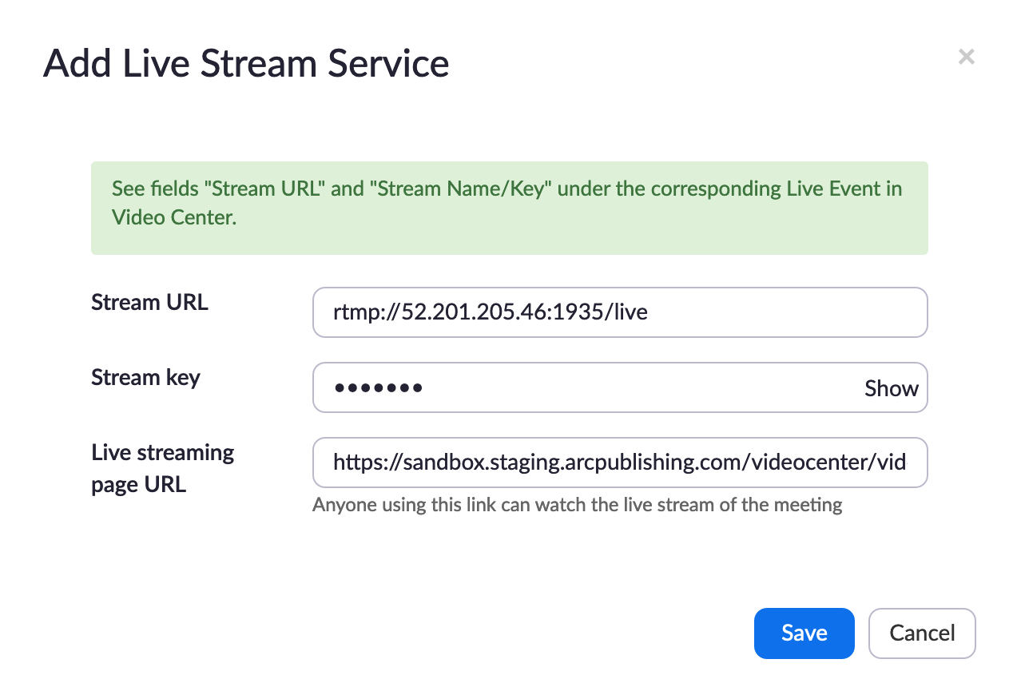Select the Live streaming page URL field

point(619,463)
